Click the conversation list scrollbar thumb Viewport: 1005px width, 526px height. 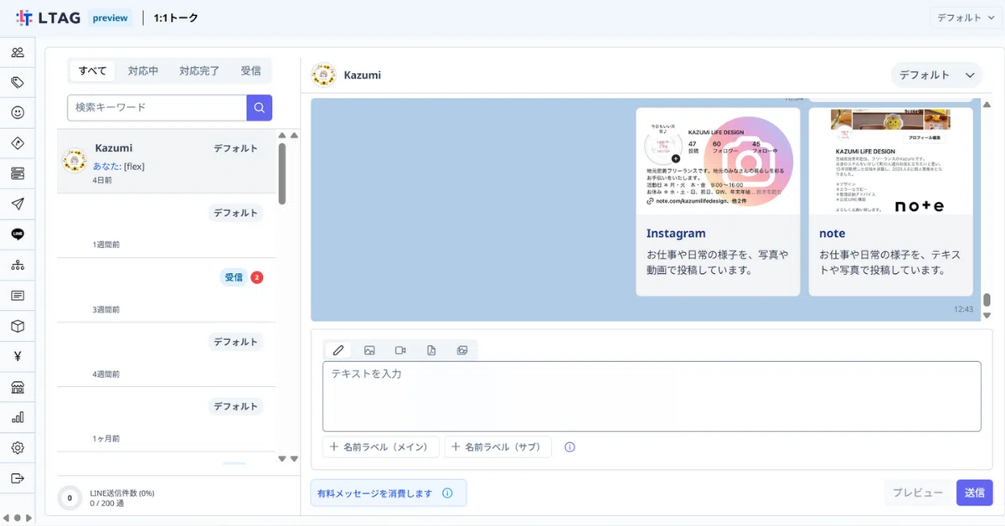pyautogui.click(x=282, y=173)
